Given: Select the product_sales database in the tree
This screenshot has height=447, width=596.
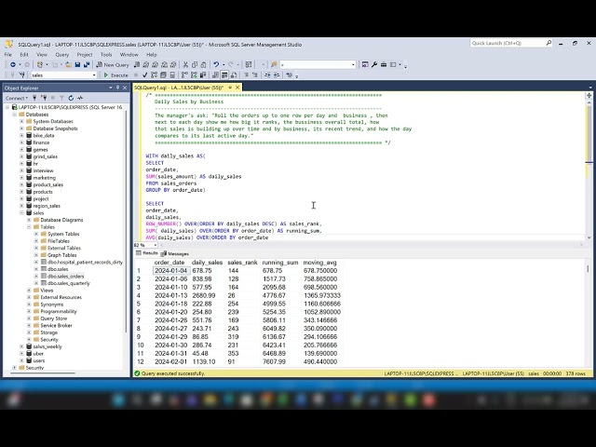Looking at the screenshot, I should click(47, 184).
